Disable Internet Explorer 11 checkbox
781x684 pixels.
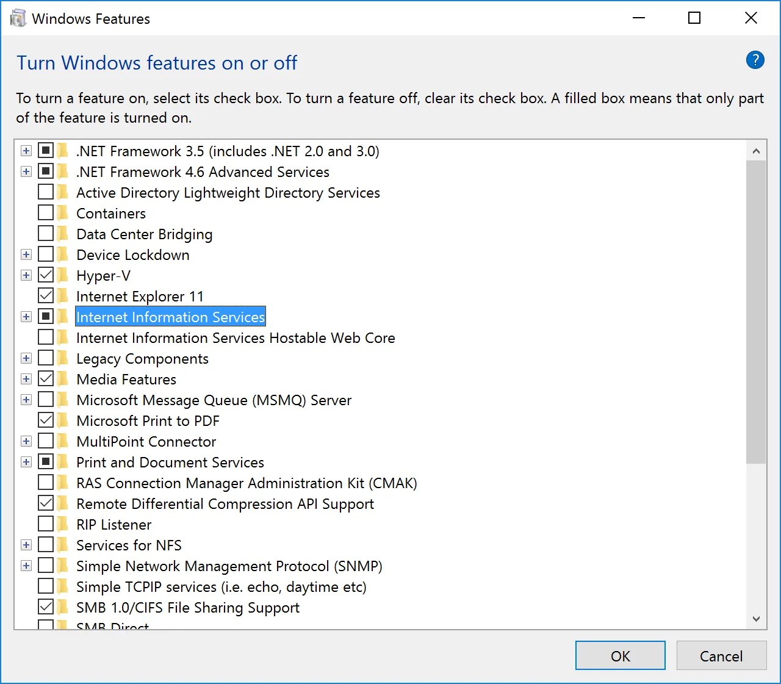pyautogui.click(x=46, y=295)
